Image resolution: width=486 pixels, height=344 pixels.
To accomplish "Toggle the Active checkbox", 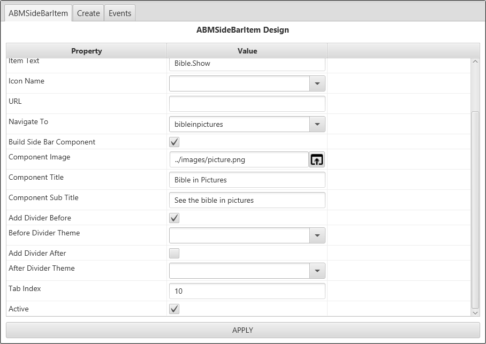I will point(174,309).
